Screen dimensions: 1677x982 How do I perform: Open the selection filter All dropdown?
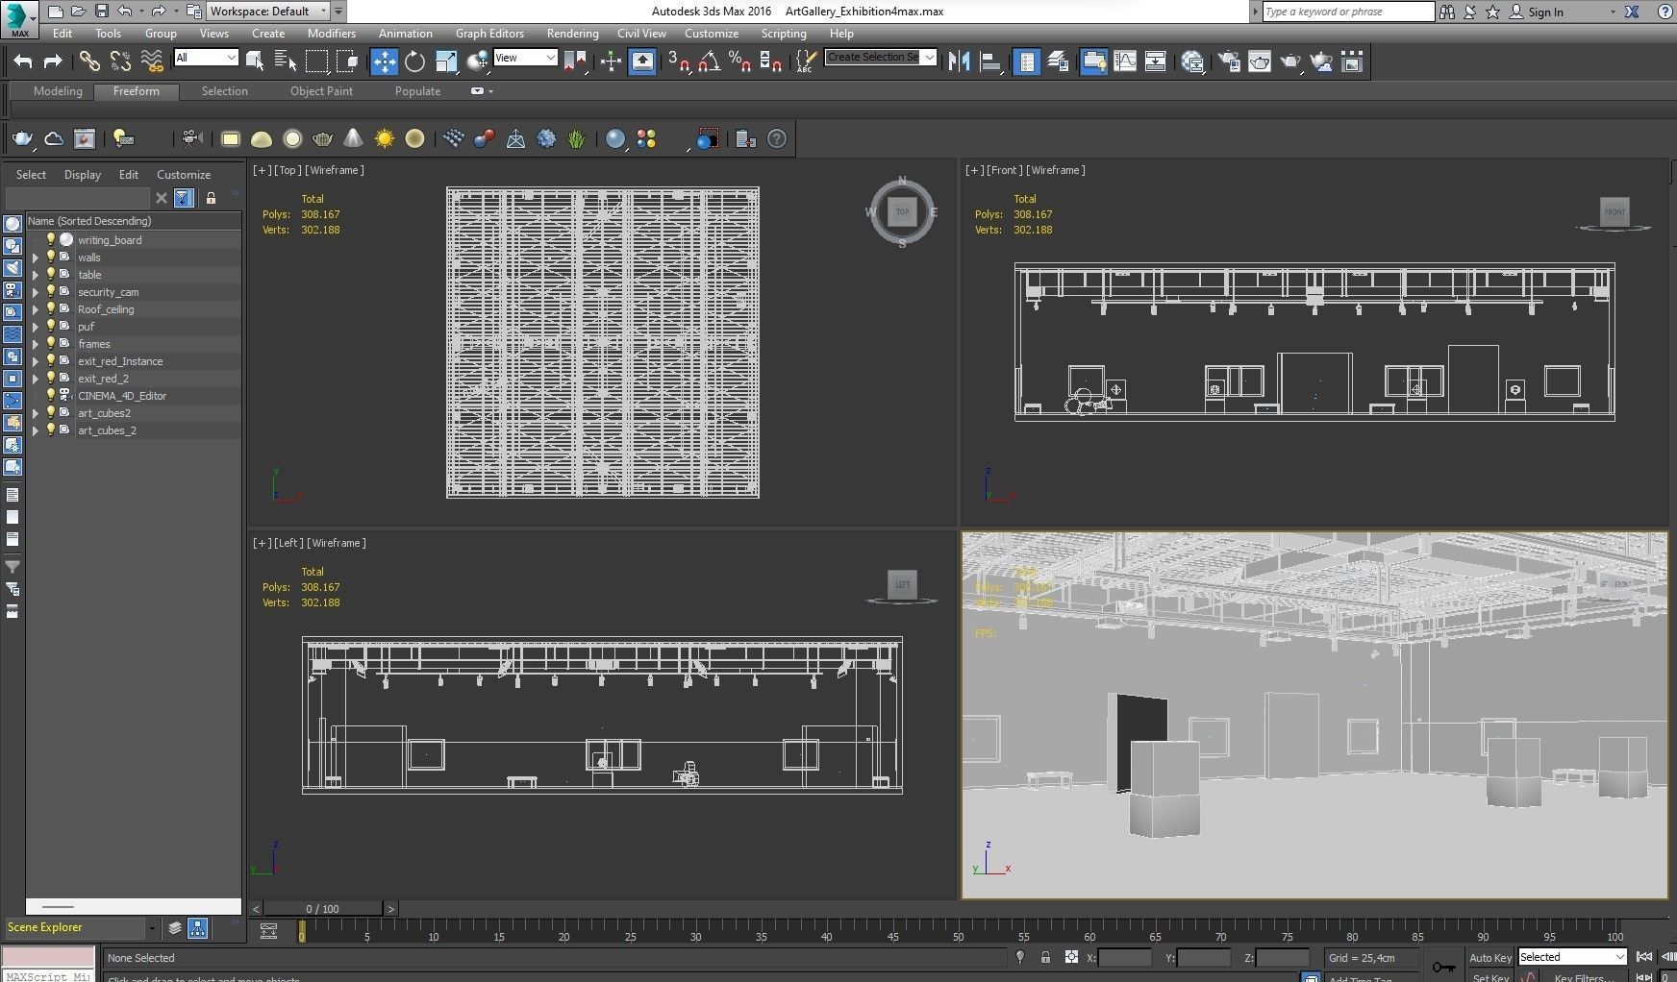coord(206,58)
